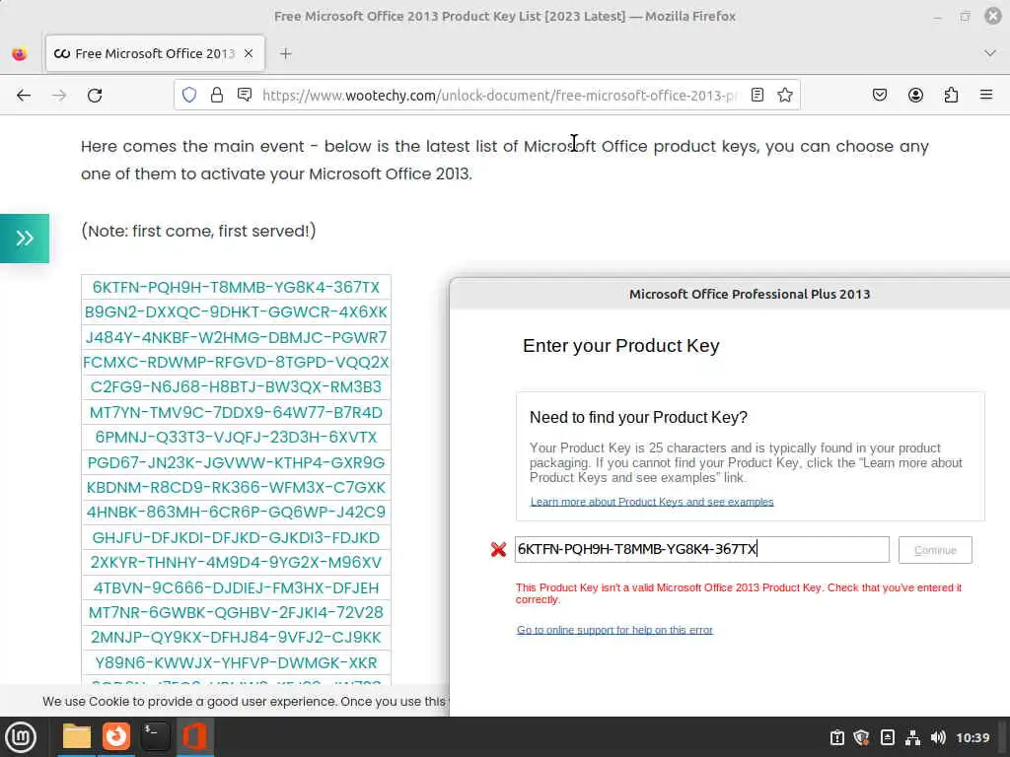Reload the current page
Viewport: 1010px width, 757px height.
(x=95, y=96)
